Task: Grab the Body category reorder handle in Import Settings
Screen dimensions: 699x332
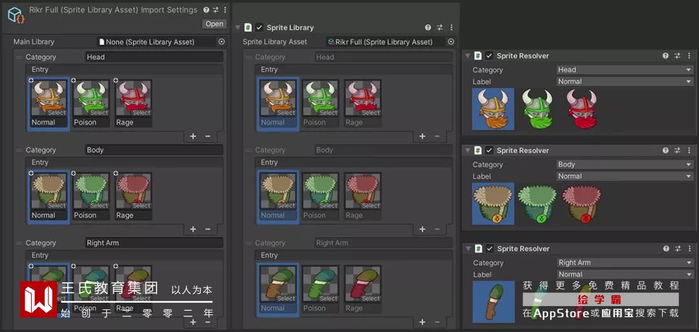Action: click(x=19, y=150)
